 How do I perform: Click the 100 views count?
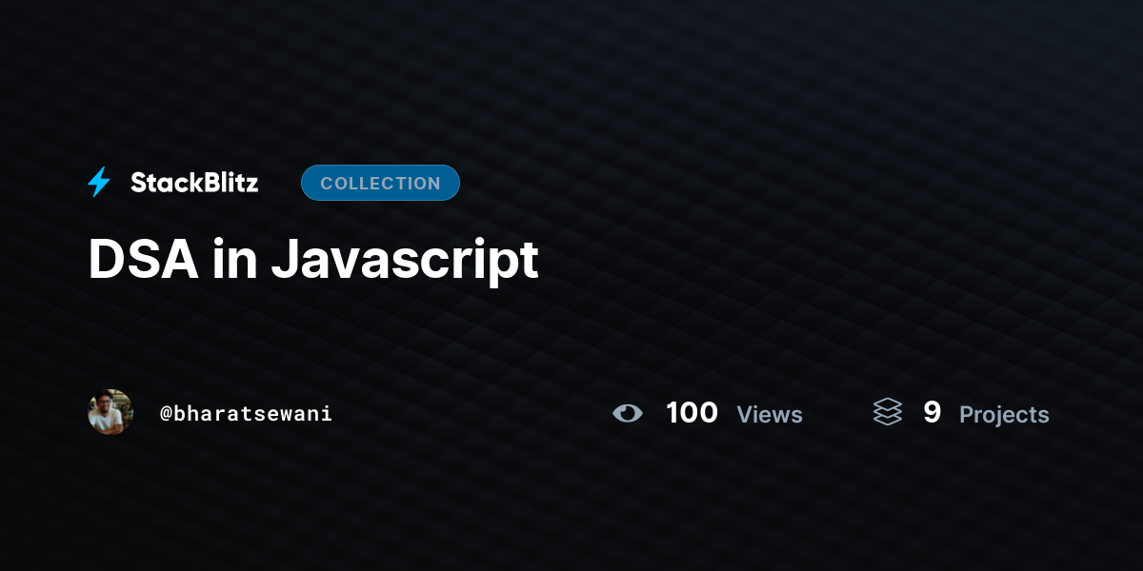[691, 412]
